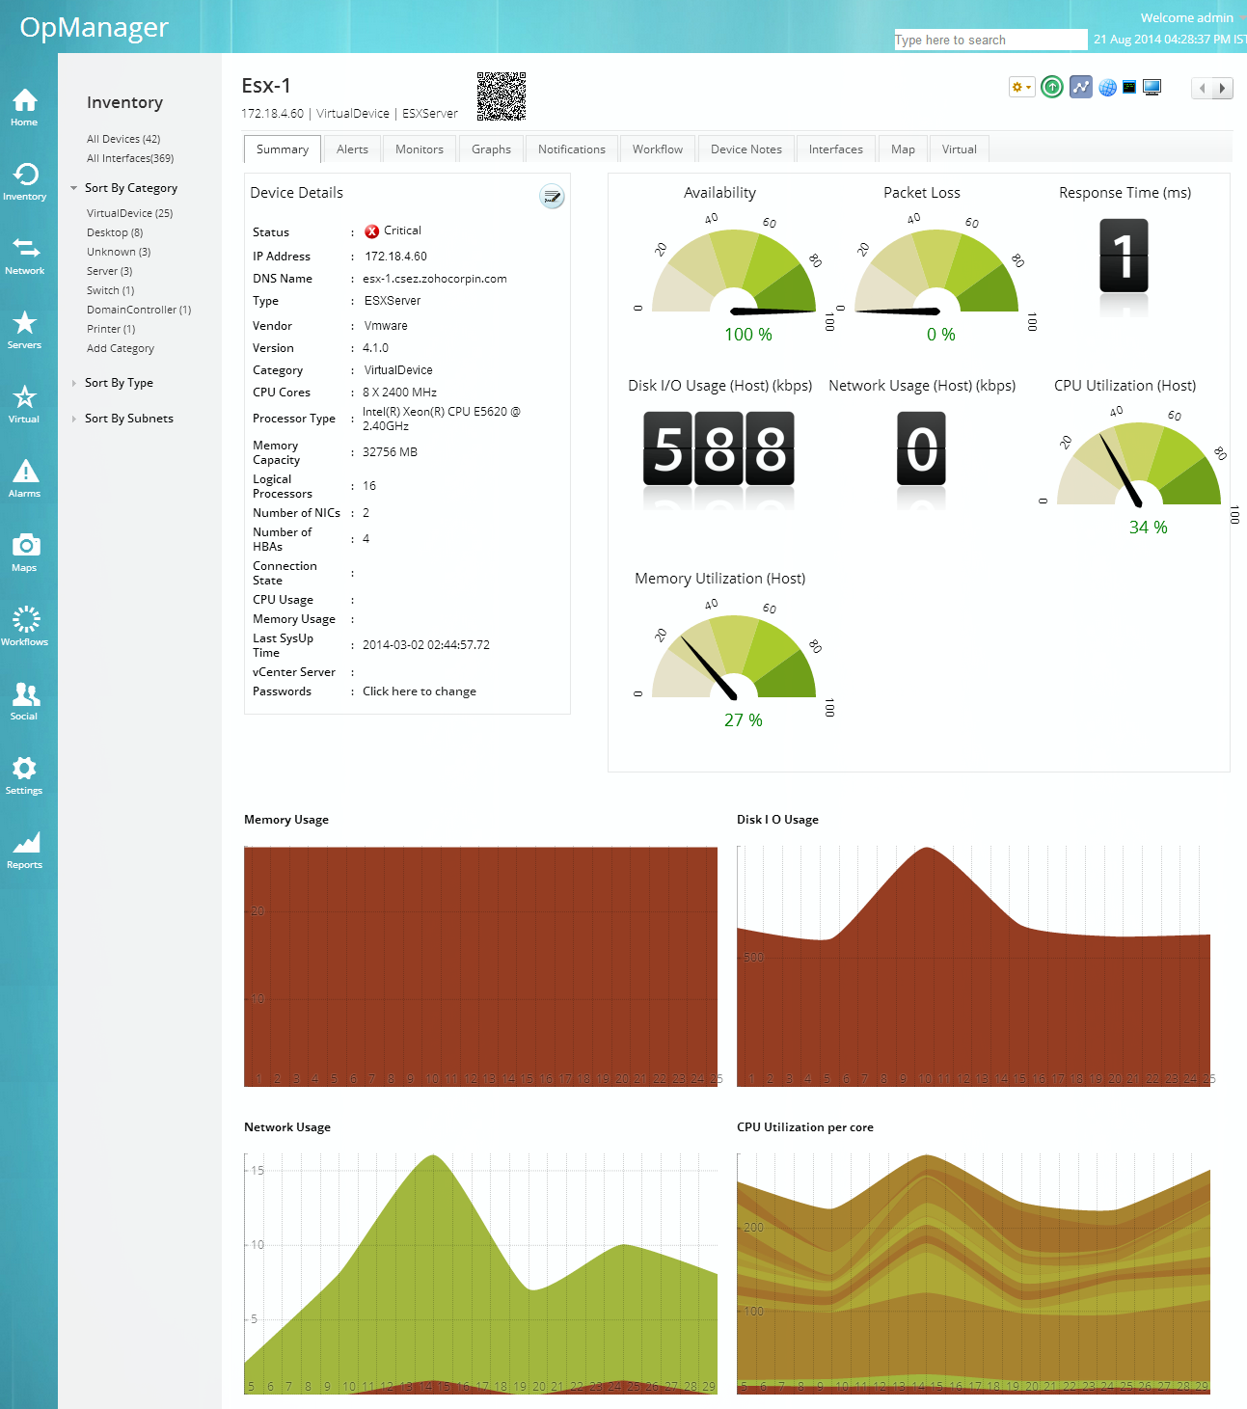
Task: Click the Reports sidebar icon
Action: 25,849
